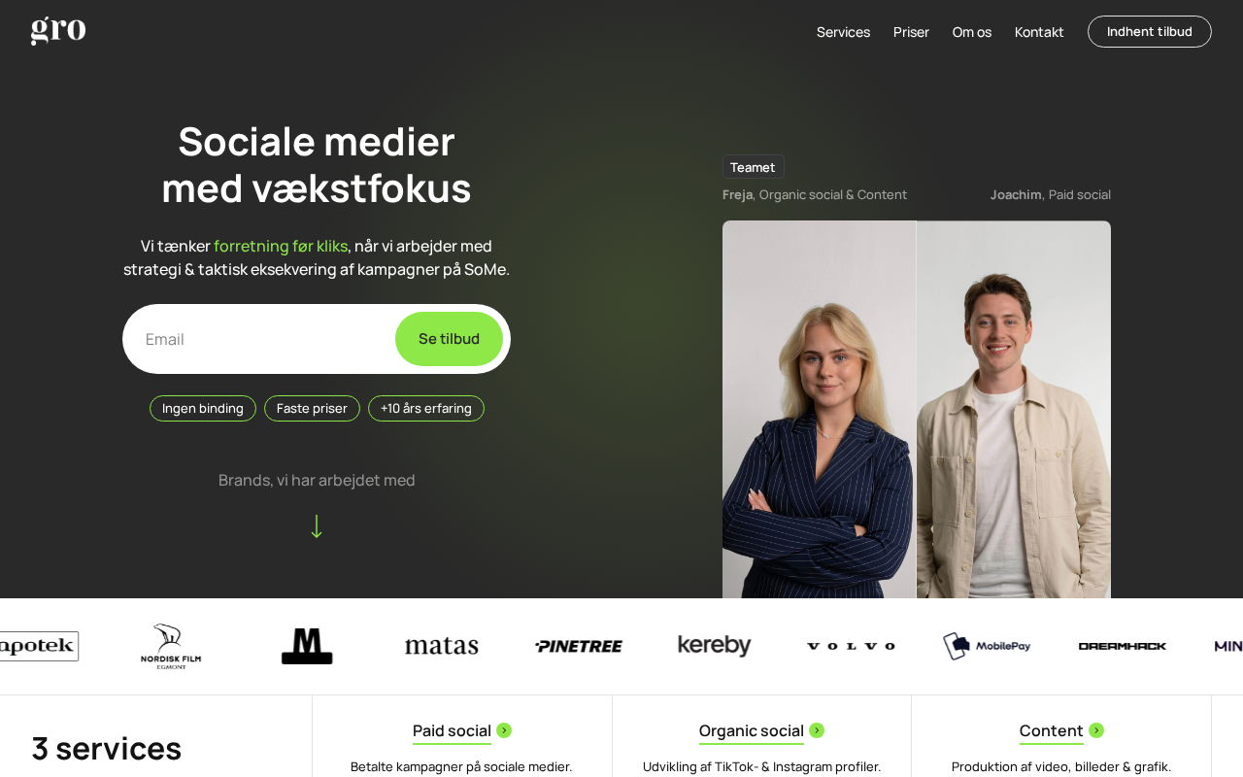Open the Paid social service link
The image size is (1243, 777).
click(452, 730)
